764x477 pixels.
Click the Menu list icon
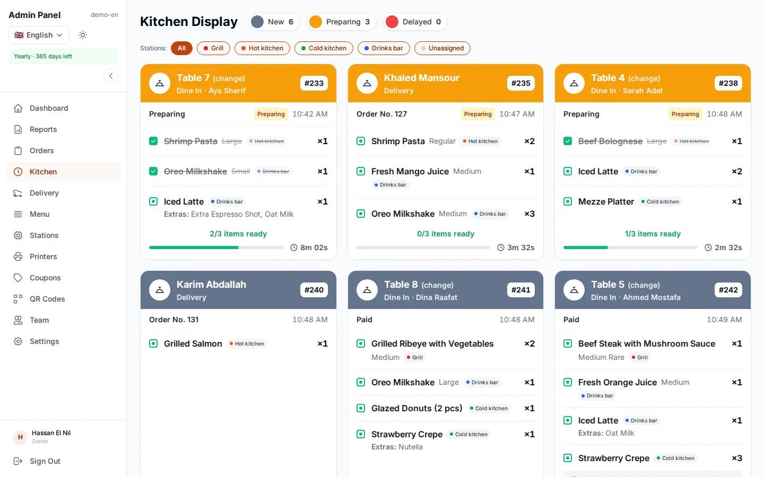(18, 214)
